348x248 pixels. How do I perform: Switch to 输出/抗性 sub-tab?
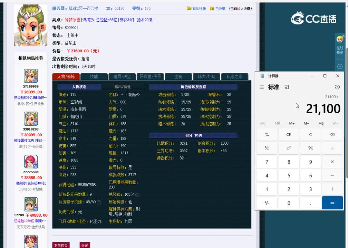point(123,87)
